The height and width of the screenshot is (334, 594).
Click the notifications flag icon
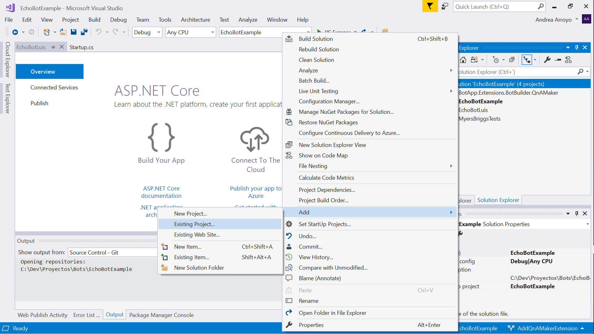click(430, 6)
